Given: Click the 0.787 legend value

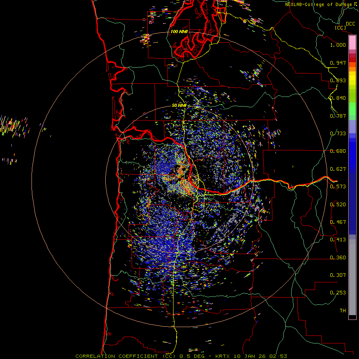Looking at the screenshot, I should [338, 116].
